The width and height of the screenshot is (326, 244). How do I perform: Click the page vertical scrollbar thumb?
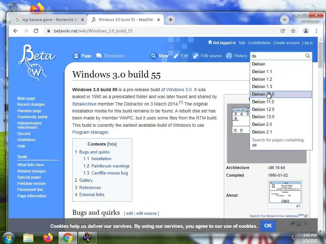click(x=320, y=55)
